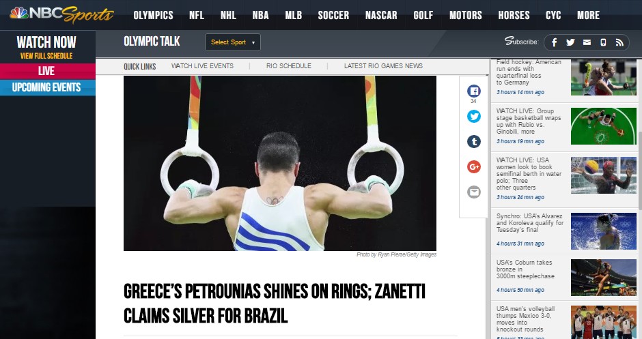Viewport: 642px width, 339px height.
Task: Open the steeplechase bronze story thumbnail
Action: pos(604,277)
